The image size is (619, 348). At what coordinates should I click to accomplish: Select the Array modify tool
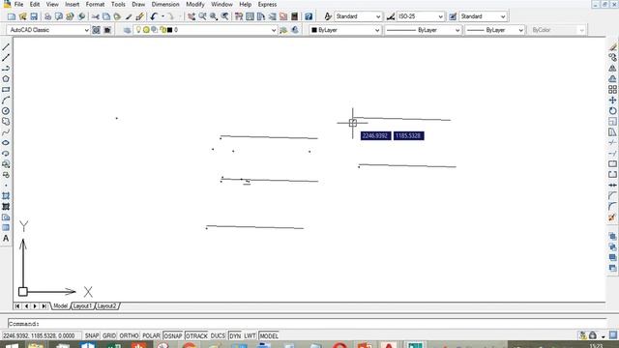pyautogui.click(x=612, y=90)
